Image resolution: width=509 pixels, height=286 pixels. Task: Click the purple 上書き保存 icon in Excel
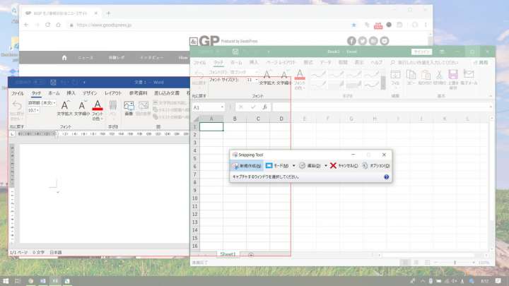pyautogui.click(x=453, y=75)
